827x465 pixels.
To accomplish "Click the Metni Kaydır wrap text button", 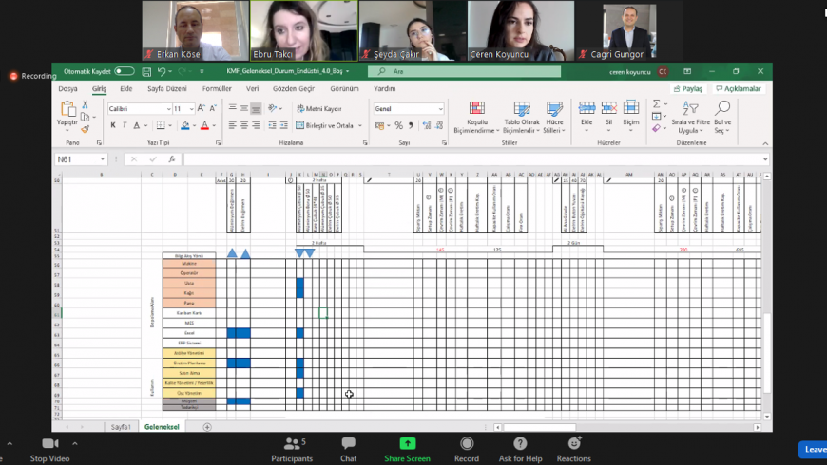I will (319, 109).
